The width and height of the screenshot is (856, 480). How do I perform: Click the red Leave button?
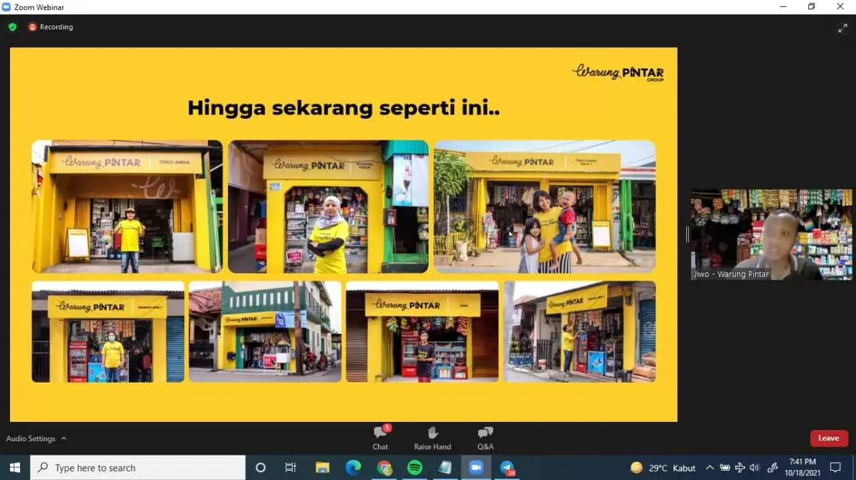829,438
